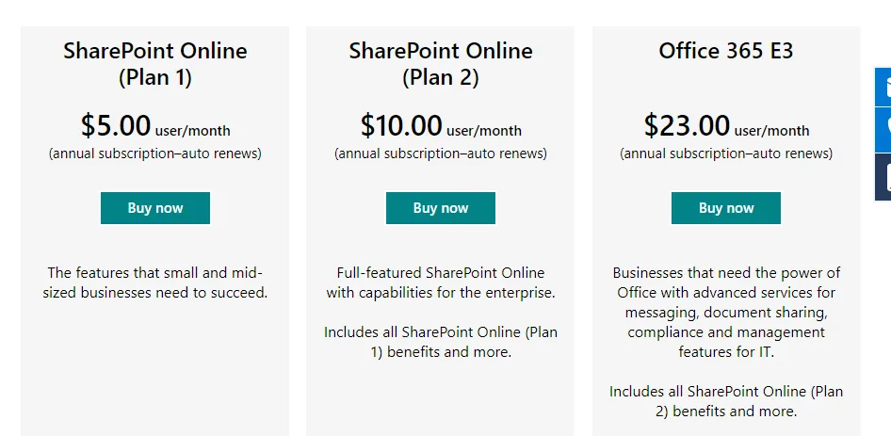This screenshot has width=891, height=436.
Task: Click Buy now for SharePoint Online Plan 1
Action: click(x=155, y=208)
